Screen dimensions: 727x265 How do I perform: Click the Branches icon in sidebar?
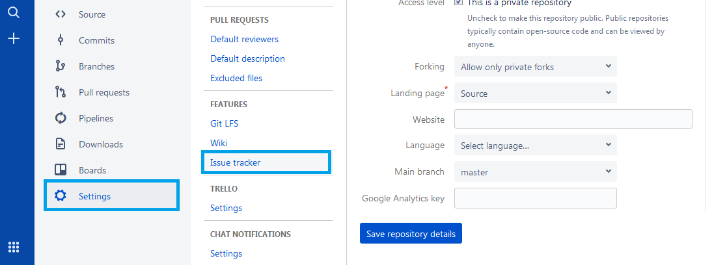point(61,66)
